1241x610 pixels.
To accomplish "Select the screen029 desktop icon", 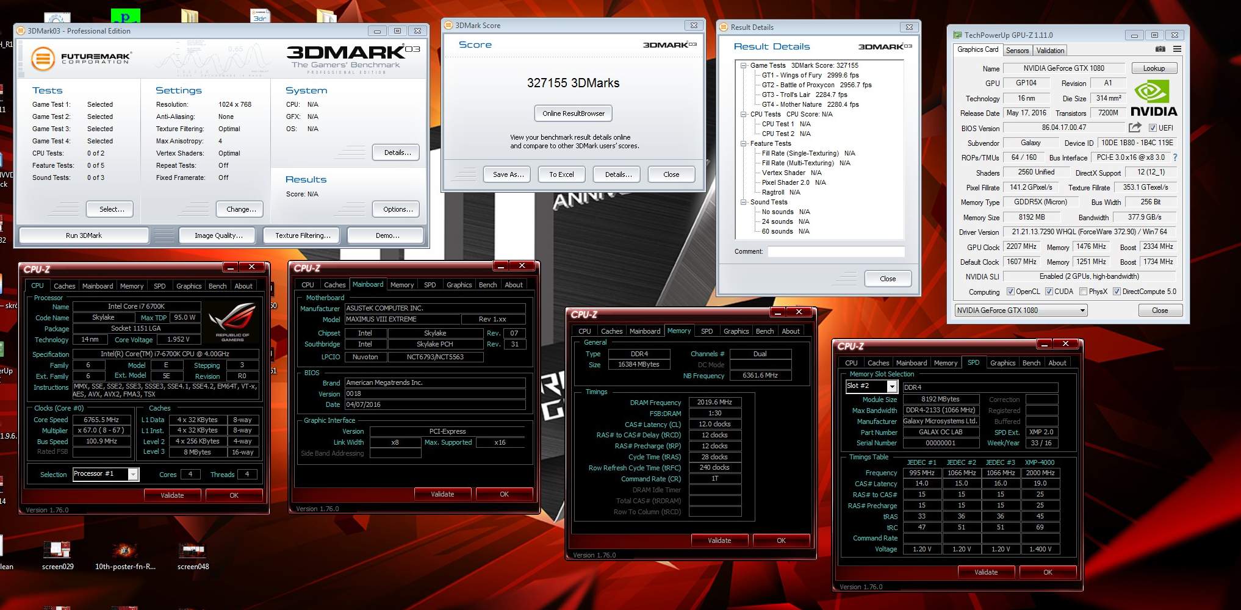I will 58,555.
